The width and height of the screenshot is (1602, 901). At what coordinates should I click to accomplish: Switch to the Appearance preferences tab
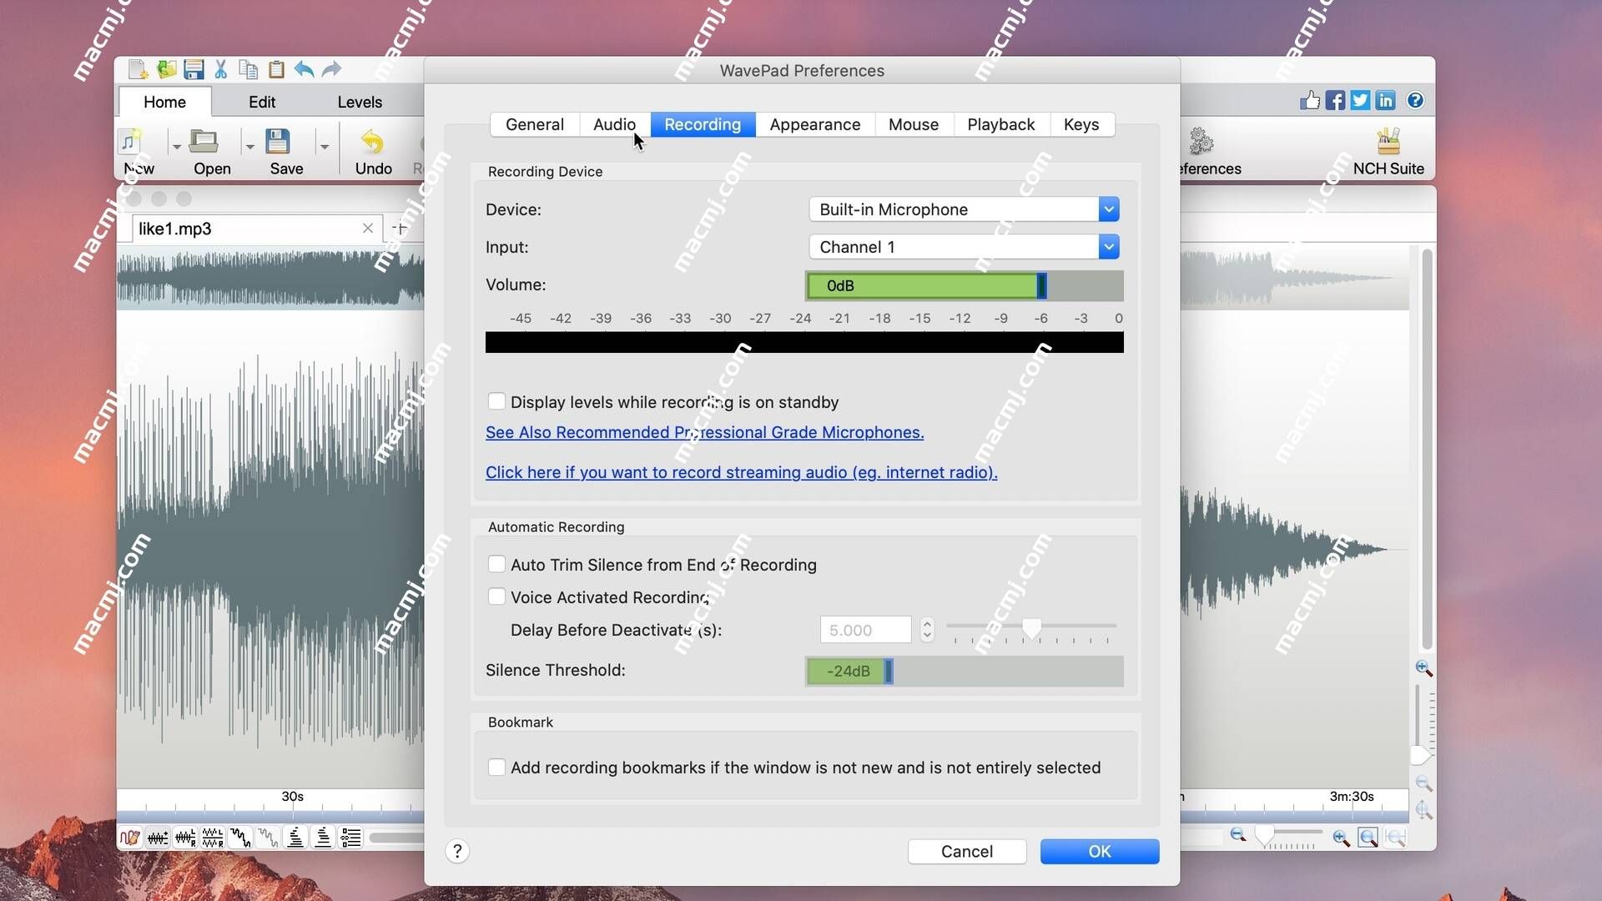[x=815, y=124]
